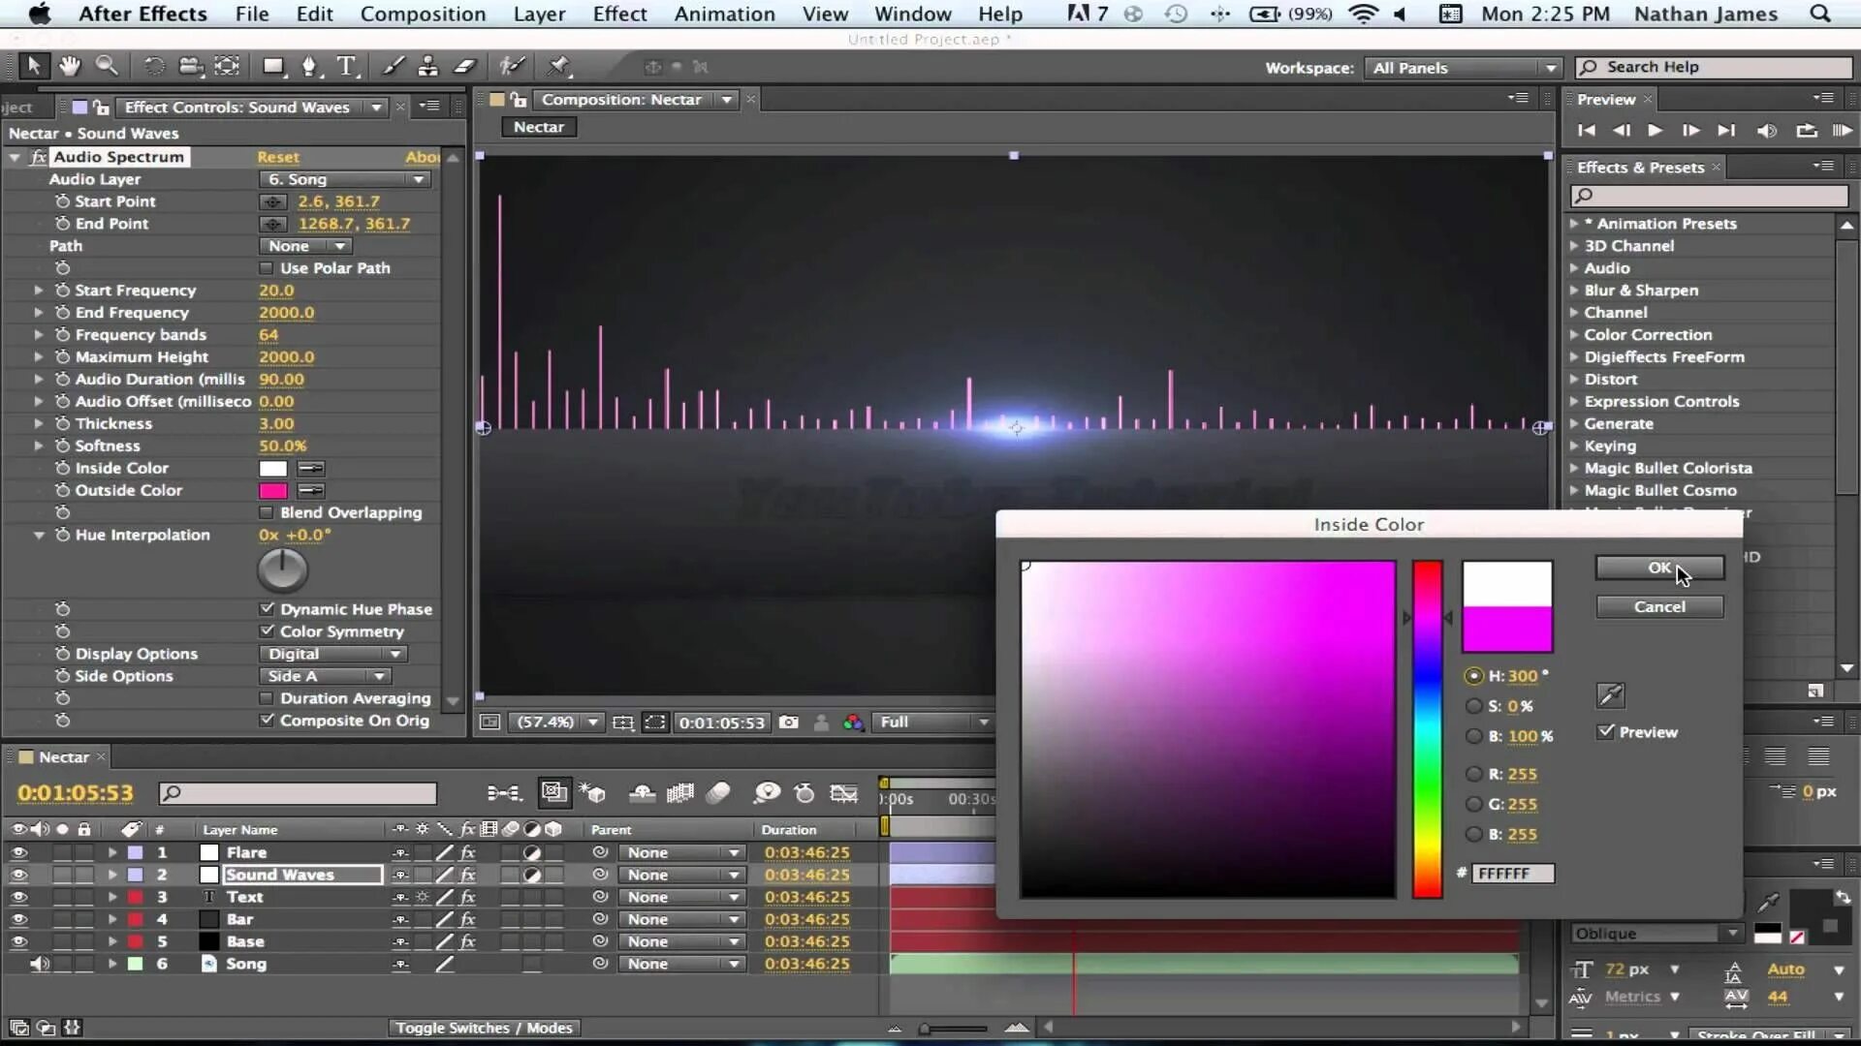Click Cancel in Inside Color dialog
The image size is (1861, 1046).
[x=1658, y=606]
